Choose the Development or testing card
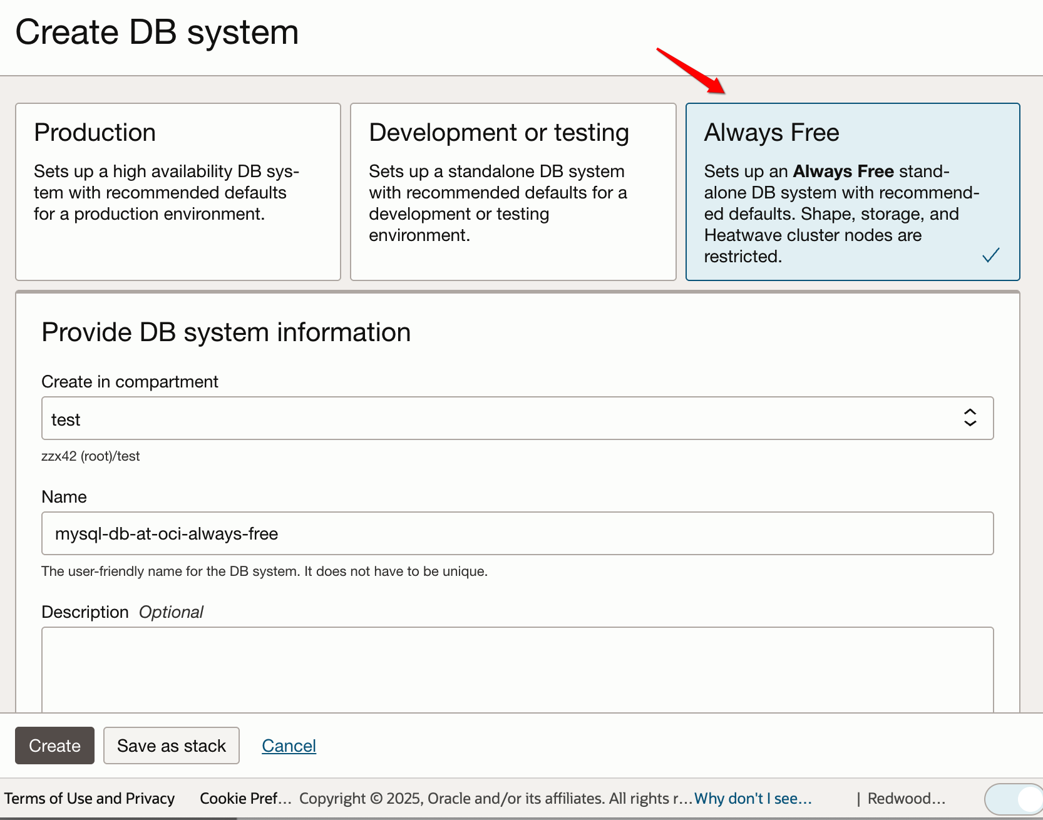 (x=513, y=192)
